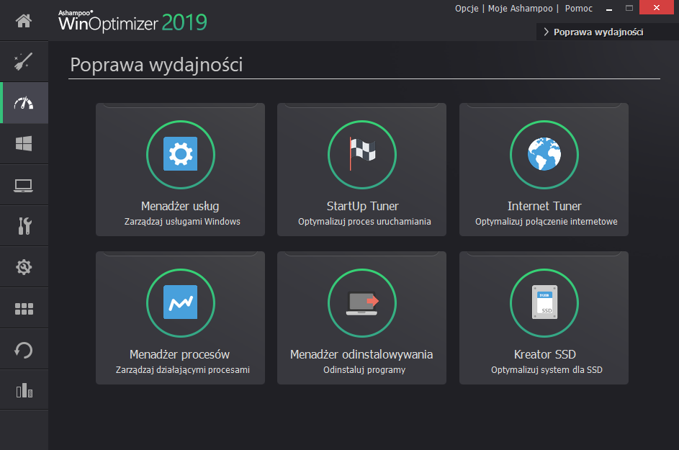Click the globe icon on Internet Tuner tile
The image size is (679, 450).
pos(544,154)
